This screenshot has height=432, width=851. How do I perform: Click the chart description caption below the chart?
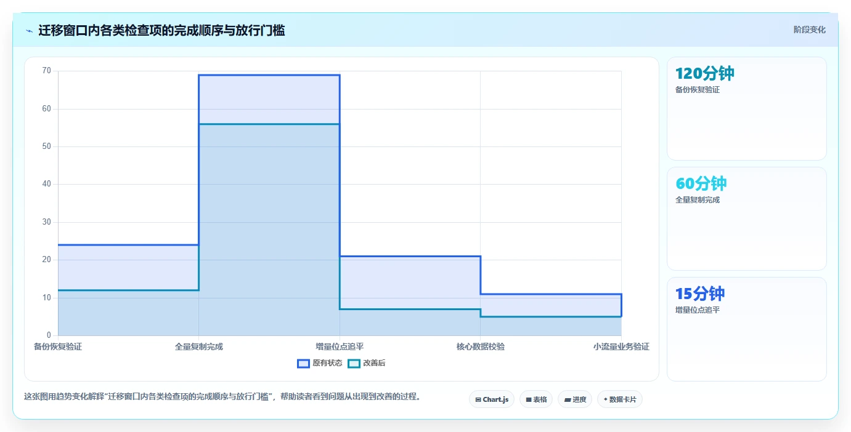(x=224, y=397)
